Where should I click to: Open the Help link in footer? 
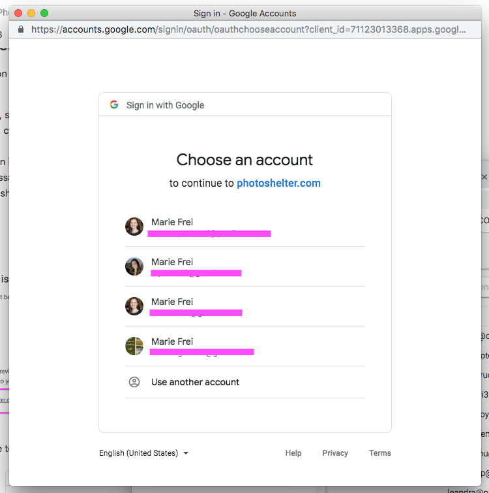(293, 453)
